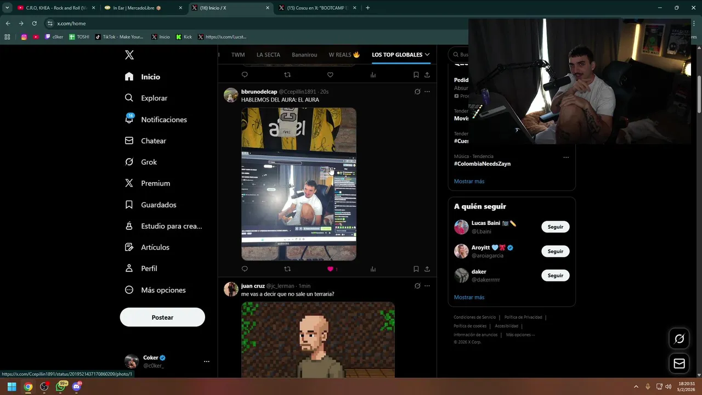Open the Kick bookmark in the bookmarks bar
This screenshot has height=395, width=702.
coord(184,37)
